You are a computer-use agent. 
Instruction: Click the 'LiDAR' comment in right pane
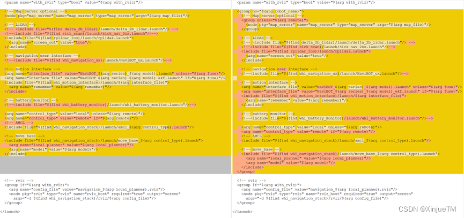point(257,38)
